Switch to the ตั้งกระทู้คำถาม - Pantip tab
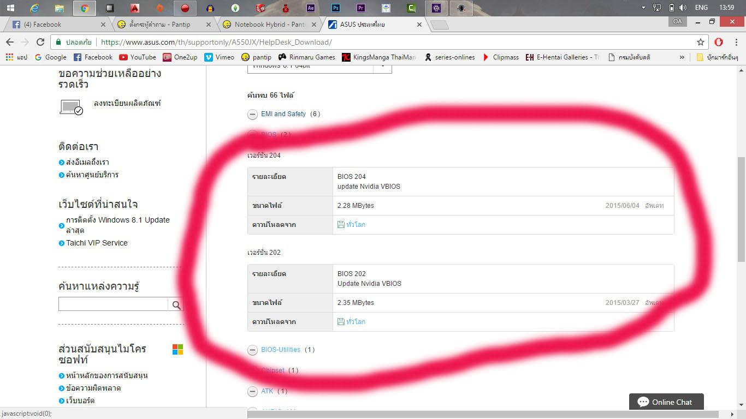 click(163, 25)
